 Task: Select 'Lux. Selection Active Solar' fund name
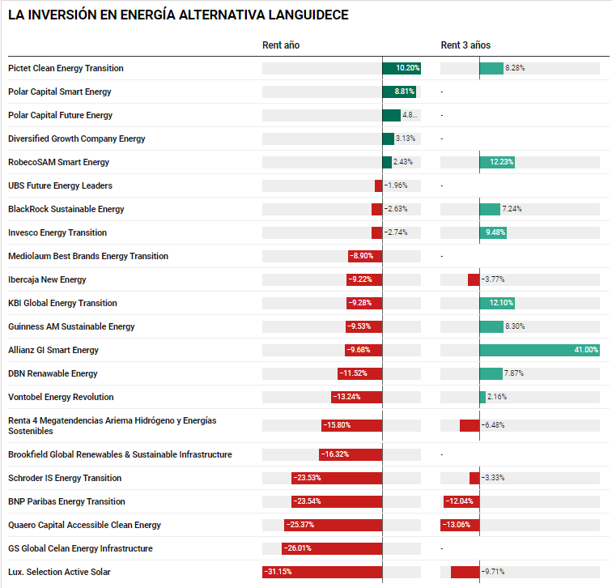[x=59, y=572]
